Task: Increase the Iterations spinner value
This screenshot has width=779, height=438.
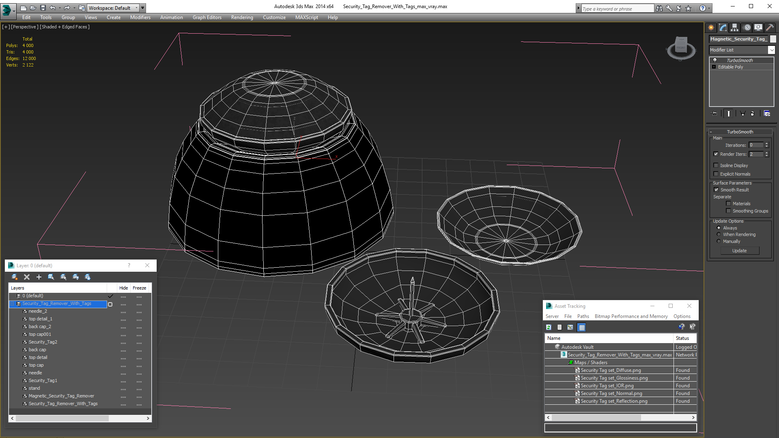Action: click(x=766, y=144)
